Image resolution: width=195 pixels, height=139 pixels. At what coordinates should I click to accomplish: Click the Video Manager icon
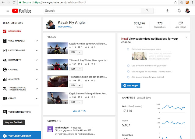[x=5, y=41]
